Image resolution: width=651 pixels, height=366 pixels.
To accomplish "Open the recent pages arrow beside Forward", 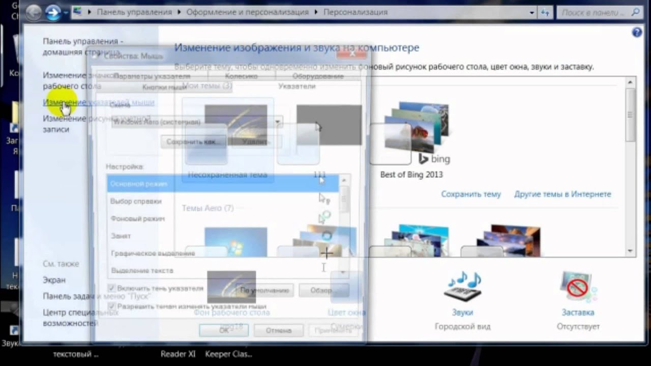I will 66,12.
